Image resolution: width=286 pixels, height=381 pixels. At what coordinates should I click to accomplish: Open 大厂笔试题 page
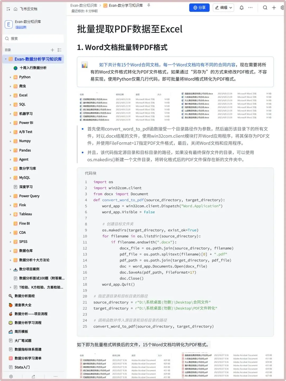click(x=23, y=341)
